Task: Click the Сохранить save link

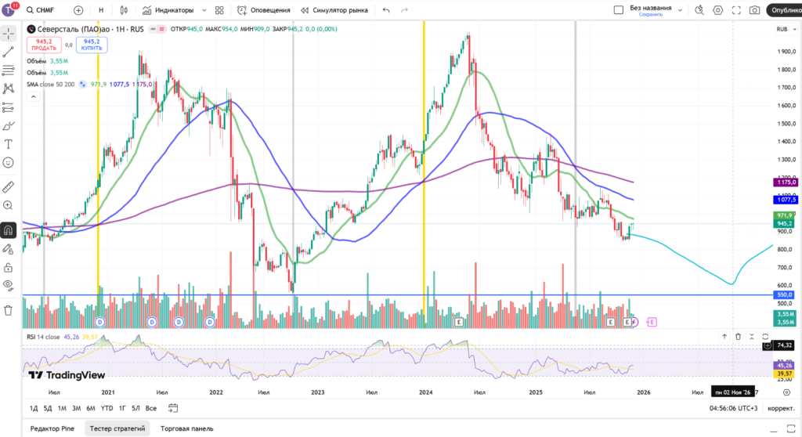Action: pos(651,15)
